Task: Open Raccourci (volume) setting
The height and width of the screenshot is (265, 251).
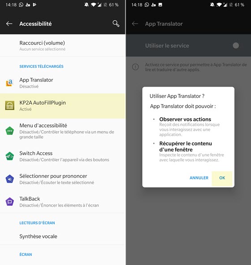Action: pyautogui.click(x=63, y=46)
